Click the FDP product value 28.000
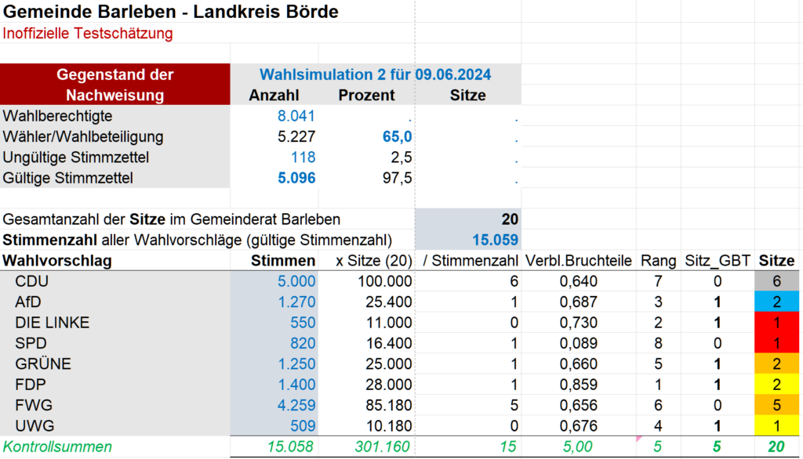This screenshot has width=803, height=459. click(389, 385)
